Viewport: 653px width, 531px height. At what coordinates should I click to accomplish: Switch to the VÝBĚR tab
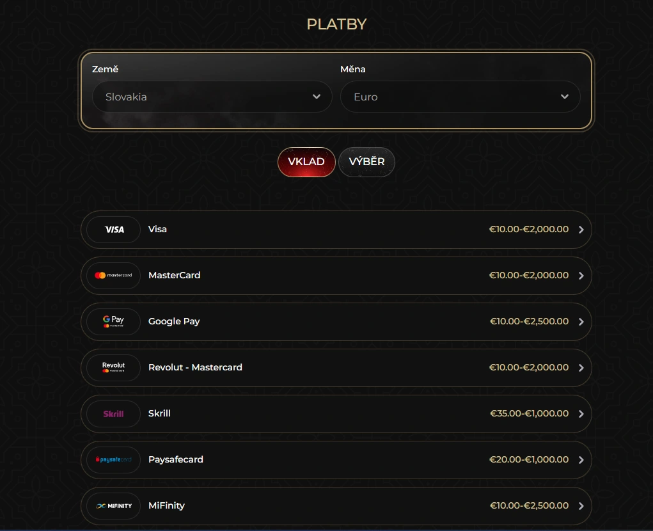tap(366, 162)
